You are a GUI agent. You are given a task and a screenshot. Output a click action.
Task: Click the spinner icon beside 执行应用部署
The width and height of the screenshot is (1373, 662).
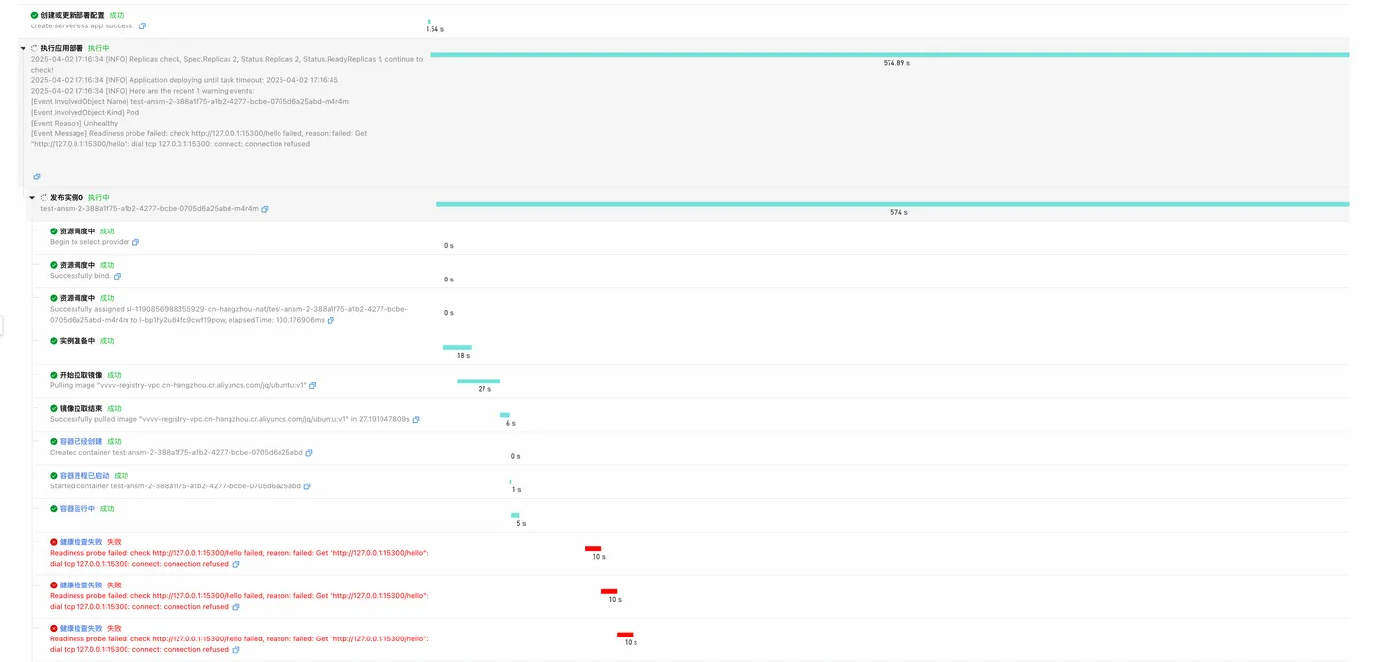click(35, 48)
